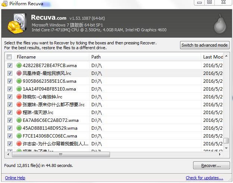The height and width of the screenshot is (183, 233).
Task: Click the vertical scrollbar thumb
Action: pyautogui.click(x=226, y=141)
